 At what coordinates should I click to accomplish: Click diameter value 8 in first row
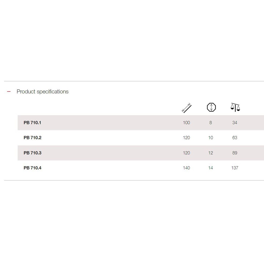210,122
